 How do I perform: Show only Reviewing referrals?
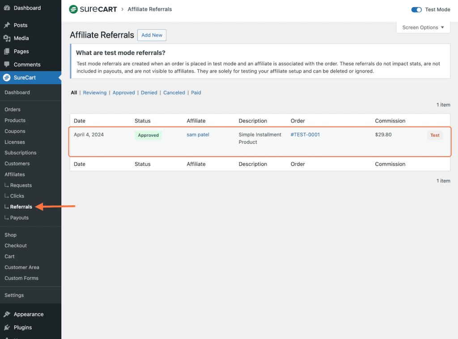(95, 93)
